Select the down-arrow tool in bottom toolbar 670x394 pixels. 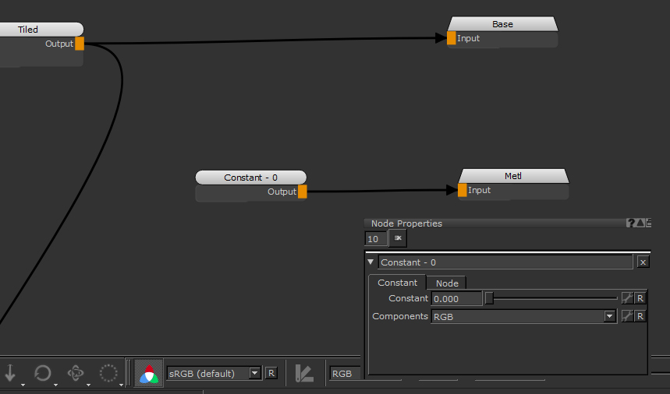10,373
